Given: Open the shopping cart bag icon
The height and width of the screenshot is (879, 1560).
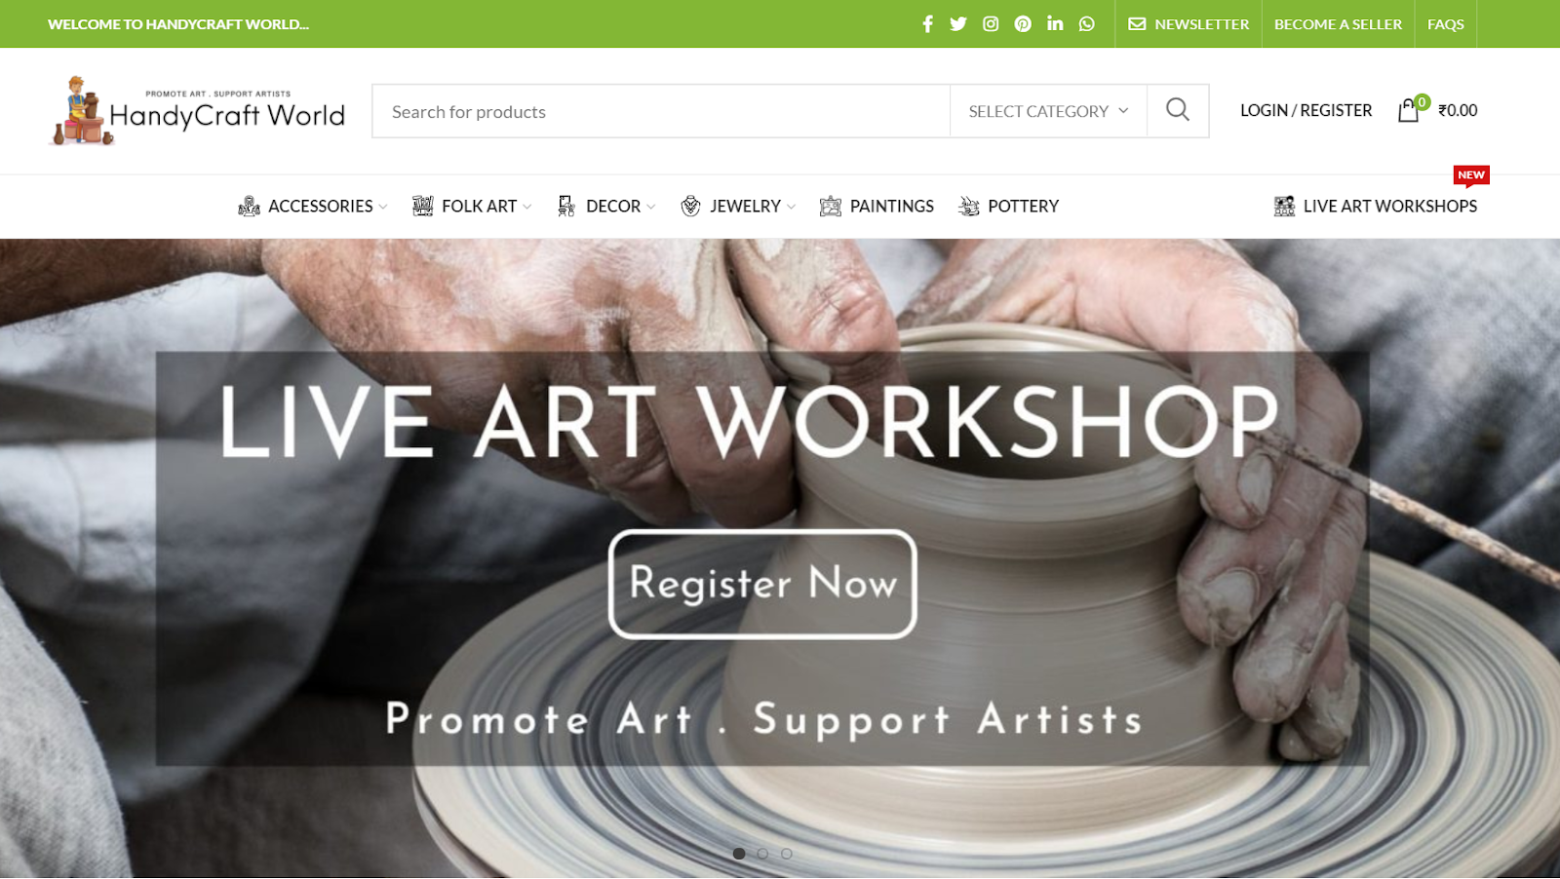Looking at the screenshot, I should coord(1409,110).
